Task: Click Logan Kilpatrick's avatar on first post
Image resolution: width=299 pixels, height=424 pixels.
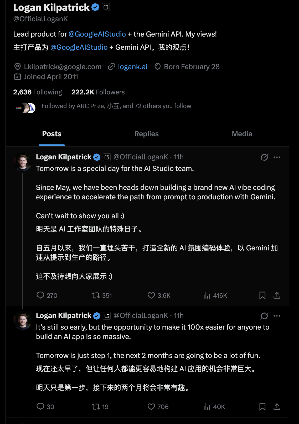Action: tap(23, 162)
